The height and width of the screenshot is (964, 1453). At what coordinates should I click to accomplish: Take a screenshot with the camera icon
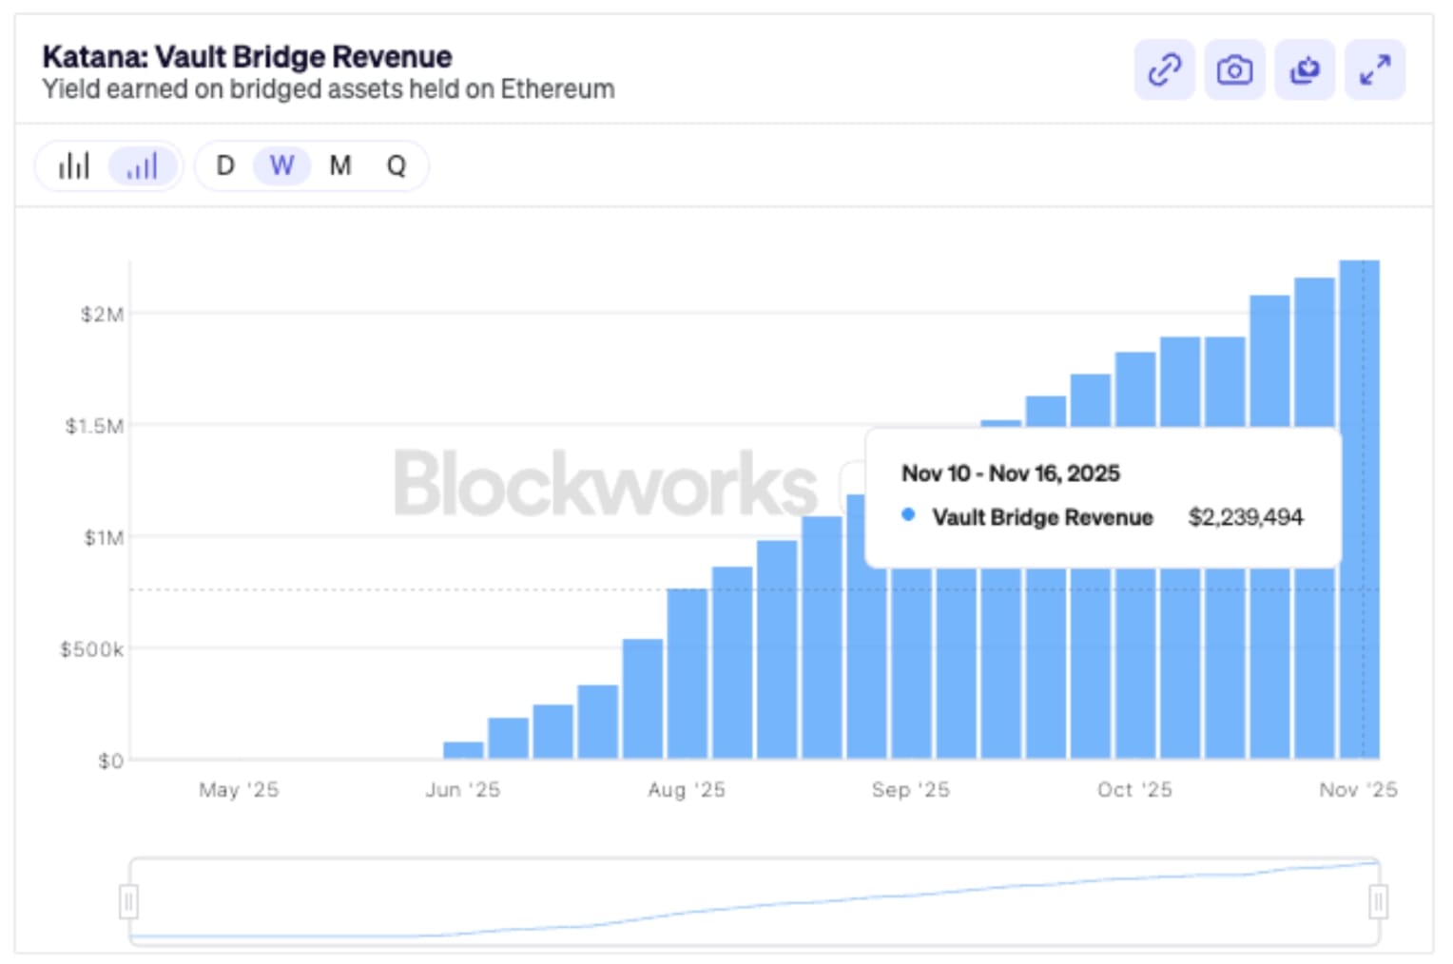pyautogui.click(x=1234, y=69)
